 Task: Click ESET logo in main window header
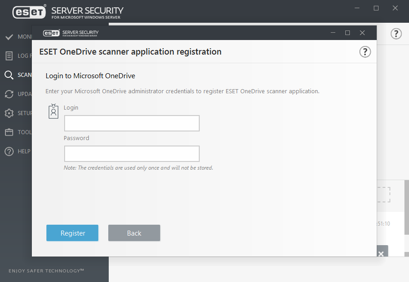coord(29,12)
